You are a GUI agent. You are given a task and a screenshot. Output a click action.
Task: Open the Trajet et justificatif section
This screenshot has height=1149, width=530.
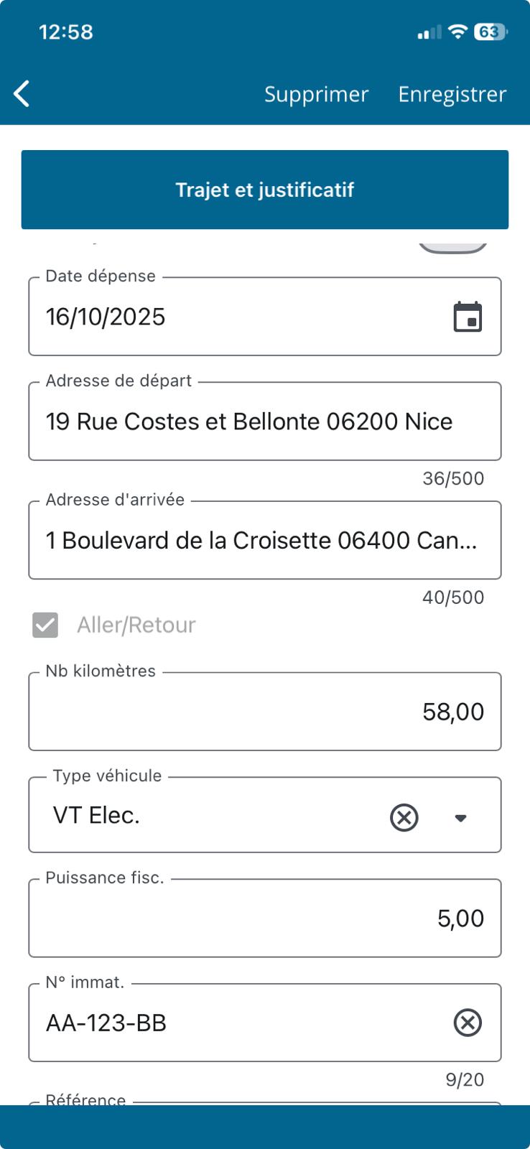(265, 190)
